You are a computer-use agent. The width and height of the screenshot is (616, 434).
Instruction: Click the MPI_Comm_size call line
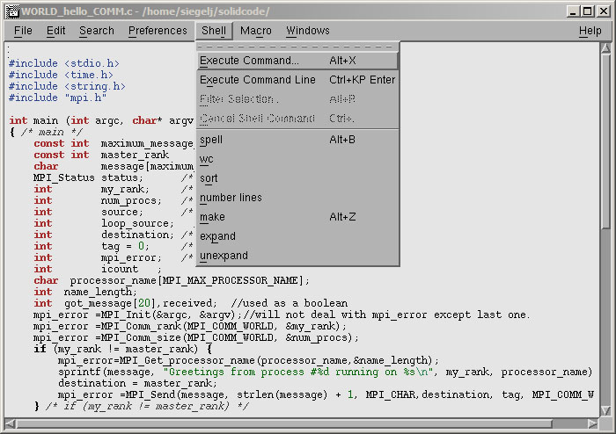pyautogui.click(x=196, y=337)
